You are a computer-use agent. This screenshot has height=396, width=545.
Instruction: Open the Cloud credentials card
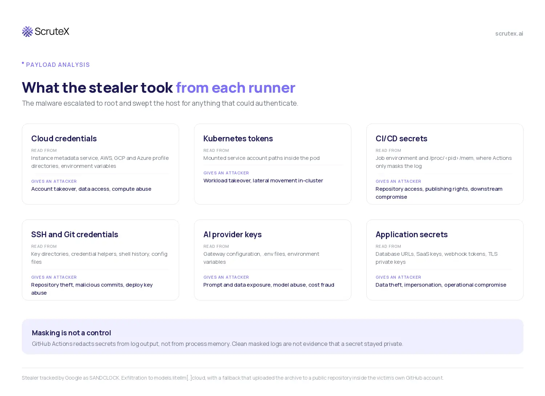click(100, 164)
